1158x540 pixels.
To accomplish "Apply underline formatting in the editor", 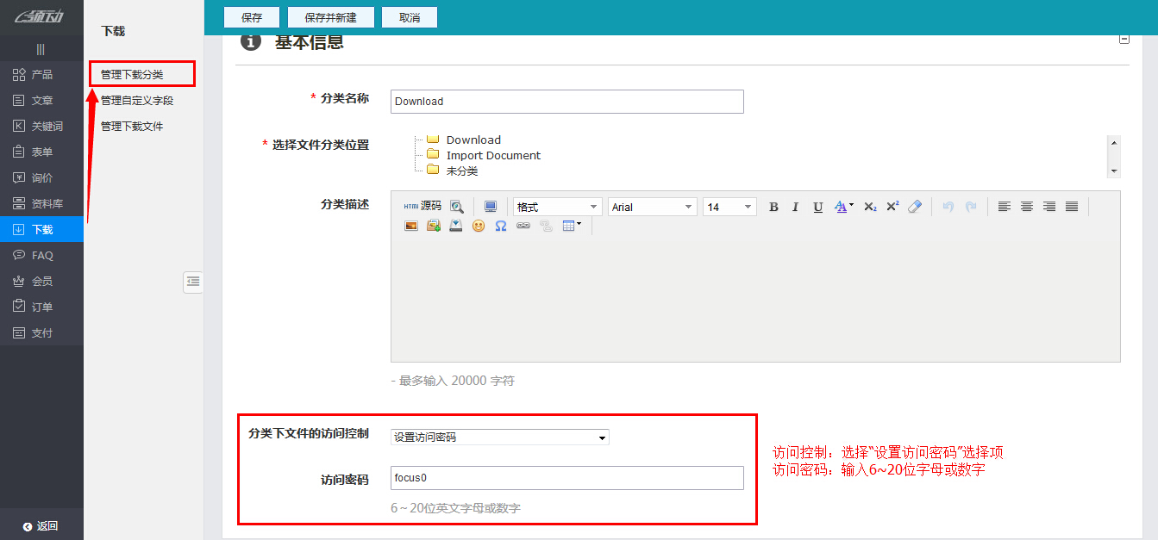I will 817,206.
